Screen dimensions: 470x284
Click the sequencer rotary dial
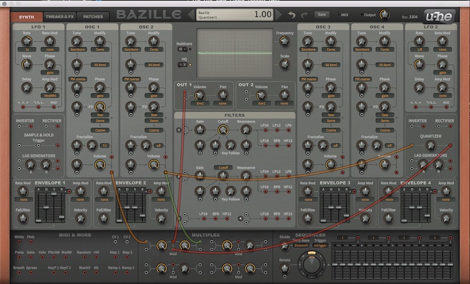pyautogui.click(x=311, y=263)
